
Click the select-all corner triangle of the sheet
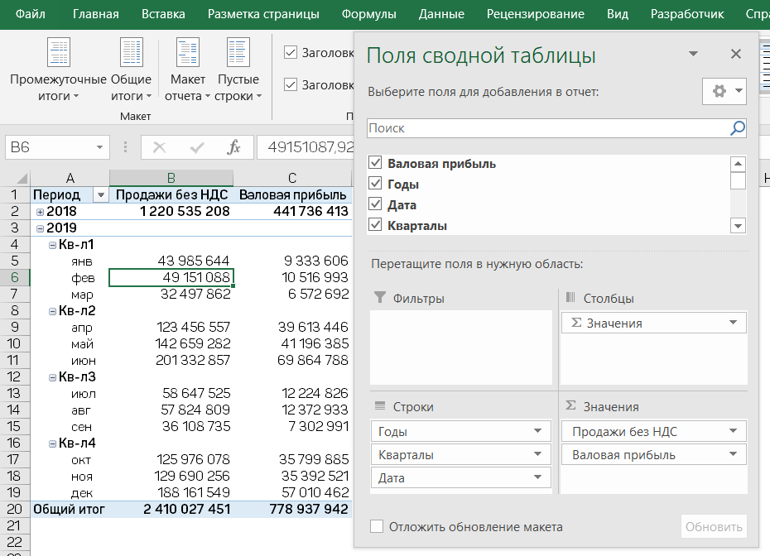[22, 178]
